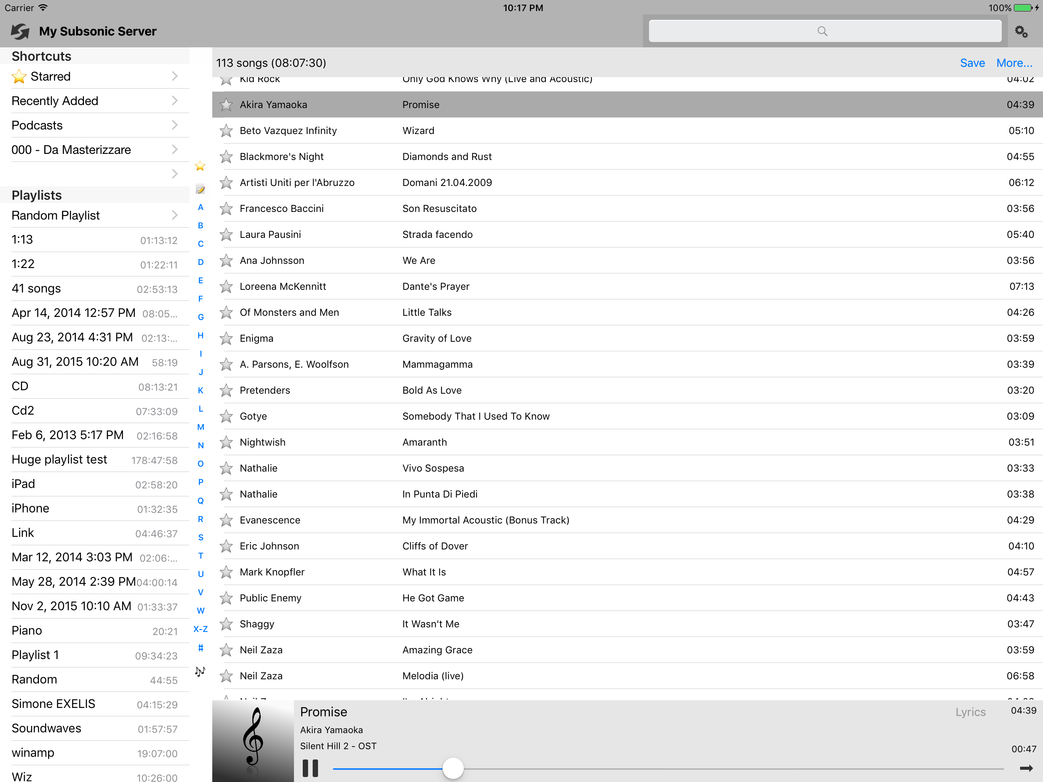1043x782 pixels.
Task: Select the song Melodia (live)
Action: tap(627, 675)
